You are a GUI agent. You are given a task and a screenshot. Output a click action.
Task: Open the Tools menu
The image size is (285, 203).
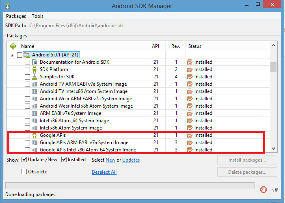coord(38,16)
